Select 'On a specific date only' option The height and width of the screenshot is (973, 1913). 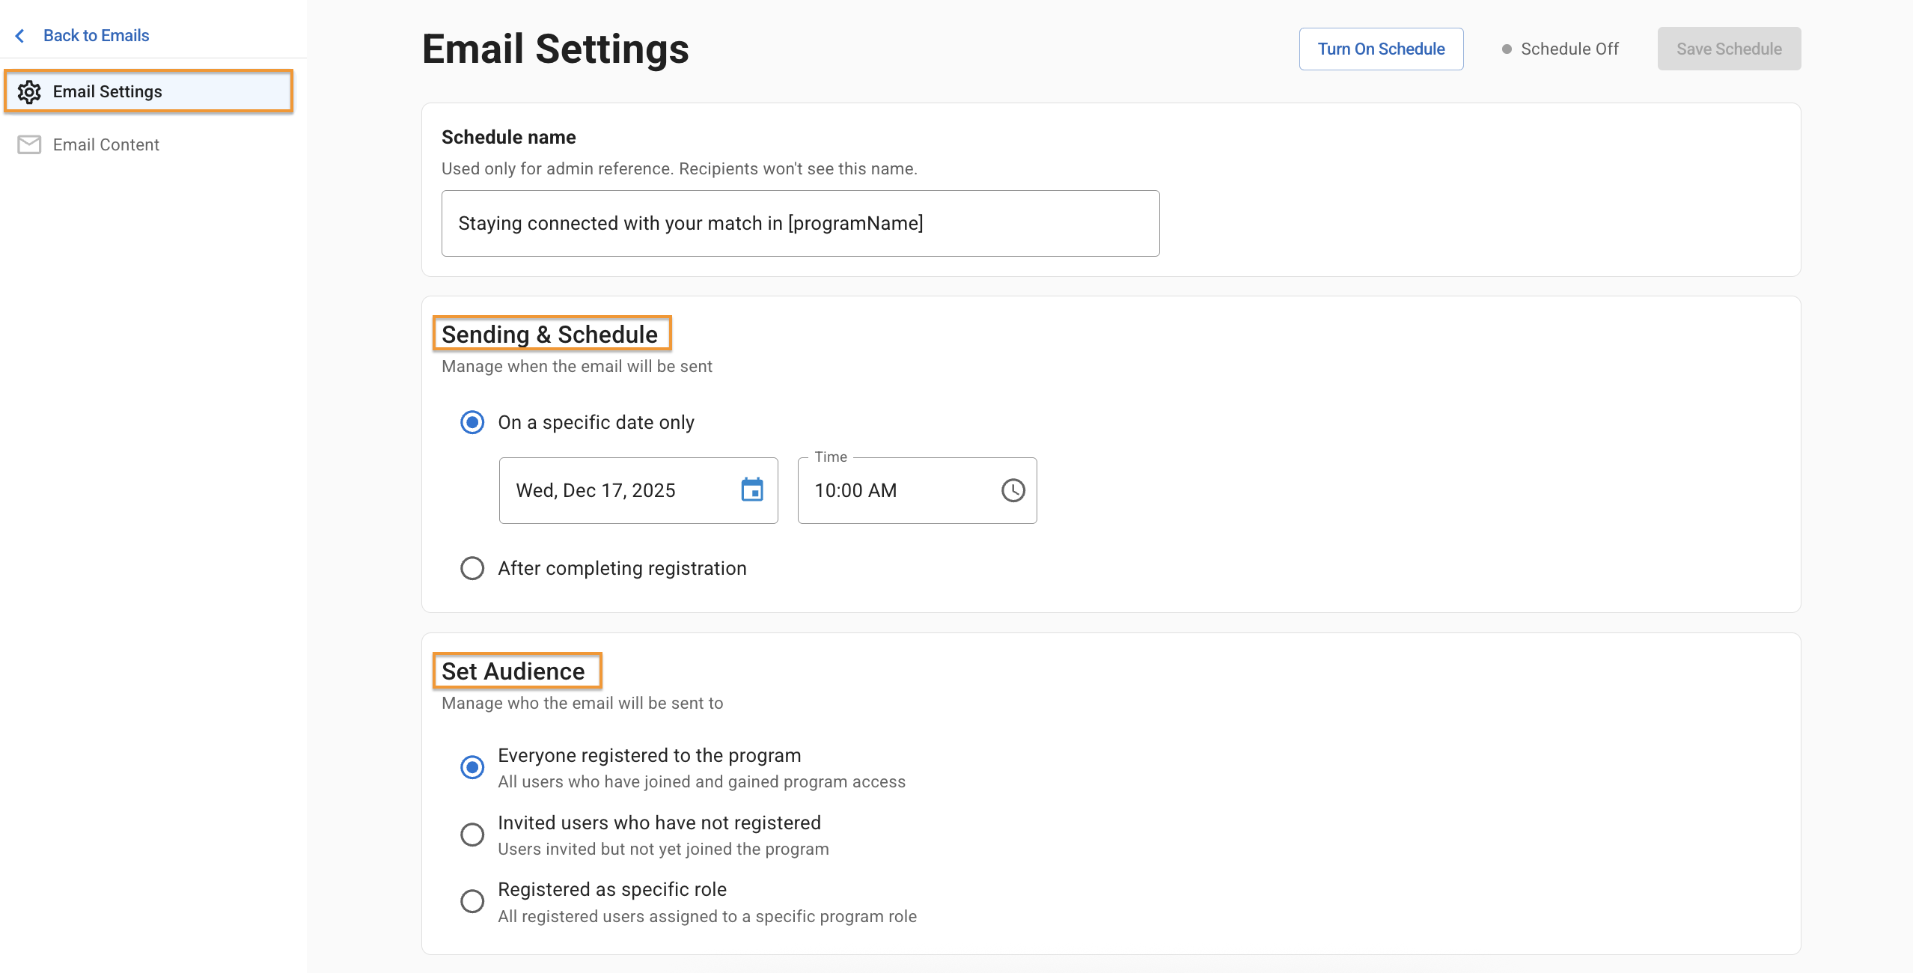pos(472,423)
